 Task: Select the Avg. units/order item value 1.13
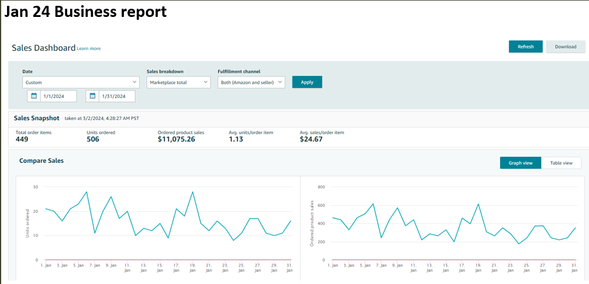click(235, 139)
